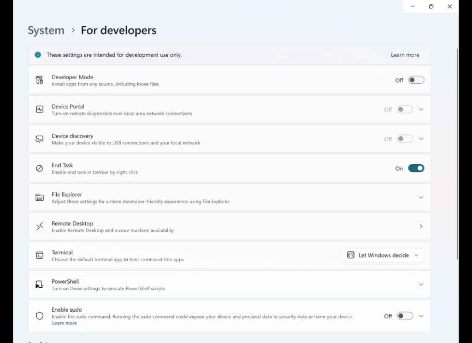This screenshot has width=472, height=343.
Task: Click the System breadcrumb link
Action: 46,30
